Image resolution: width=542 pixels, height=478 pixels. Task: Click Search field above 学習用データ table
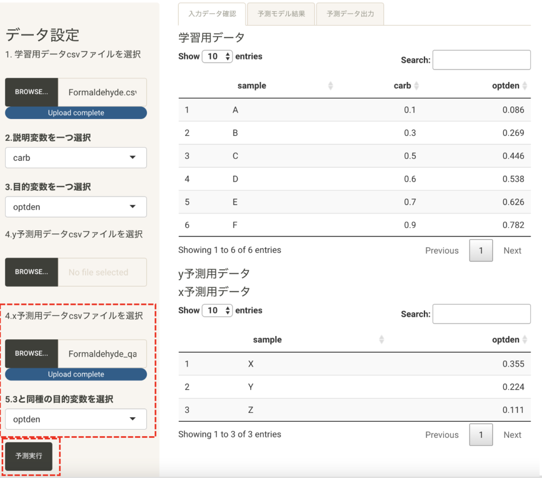click(481, 60)
